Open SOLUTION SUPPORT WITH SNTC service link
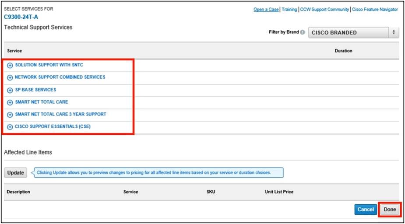 pos(49,65)
